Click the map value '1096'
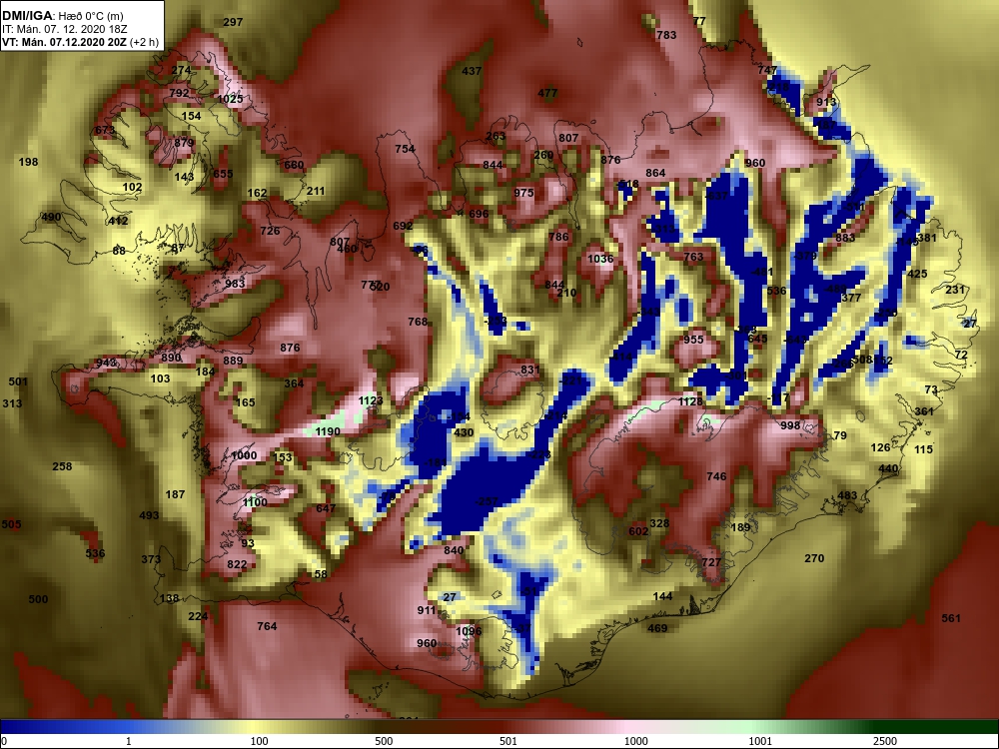Screen dimensions: 999x749 (469, 630)
